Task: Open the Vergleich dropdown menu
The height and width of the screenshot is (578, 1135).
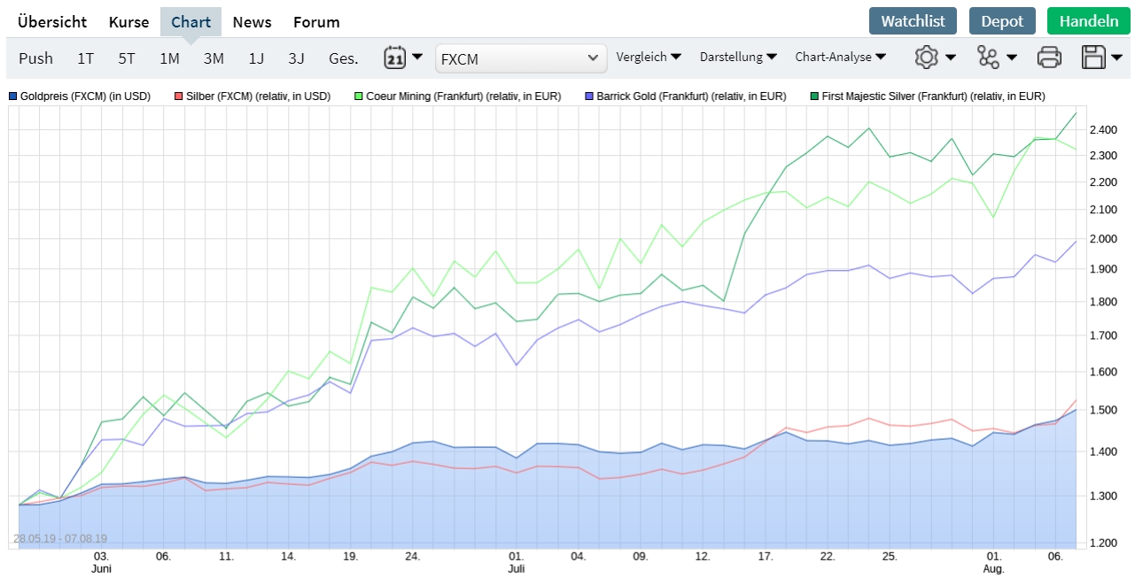Action: pos(649,58)
